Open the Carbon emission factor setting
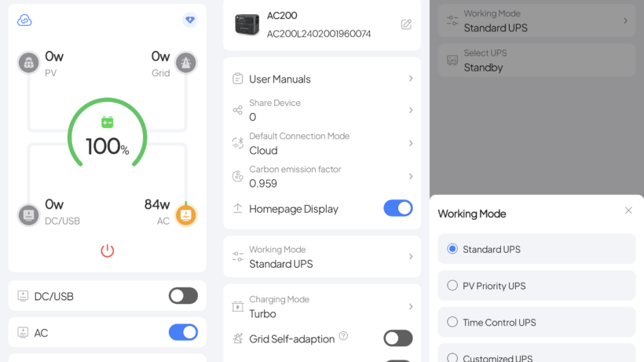Viewport: 644px width, 362px height. [322, 177]
